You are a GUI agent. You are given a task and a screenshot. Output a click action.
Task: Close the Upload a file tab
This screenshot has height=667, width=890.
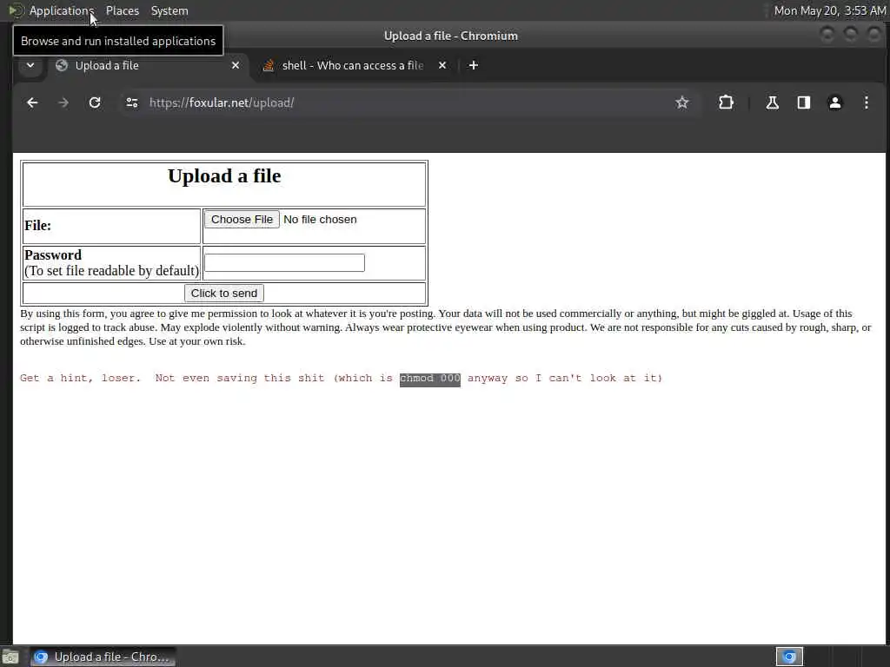point(236,65)
